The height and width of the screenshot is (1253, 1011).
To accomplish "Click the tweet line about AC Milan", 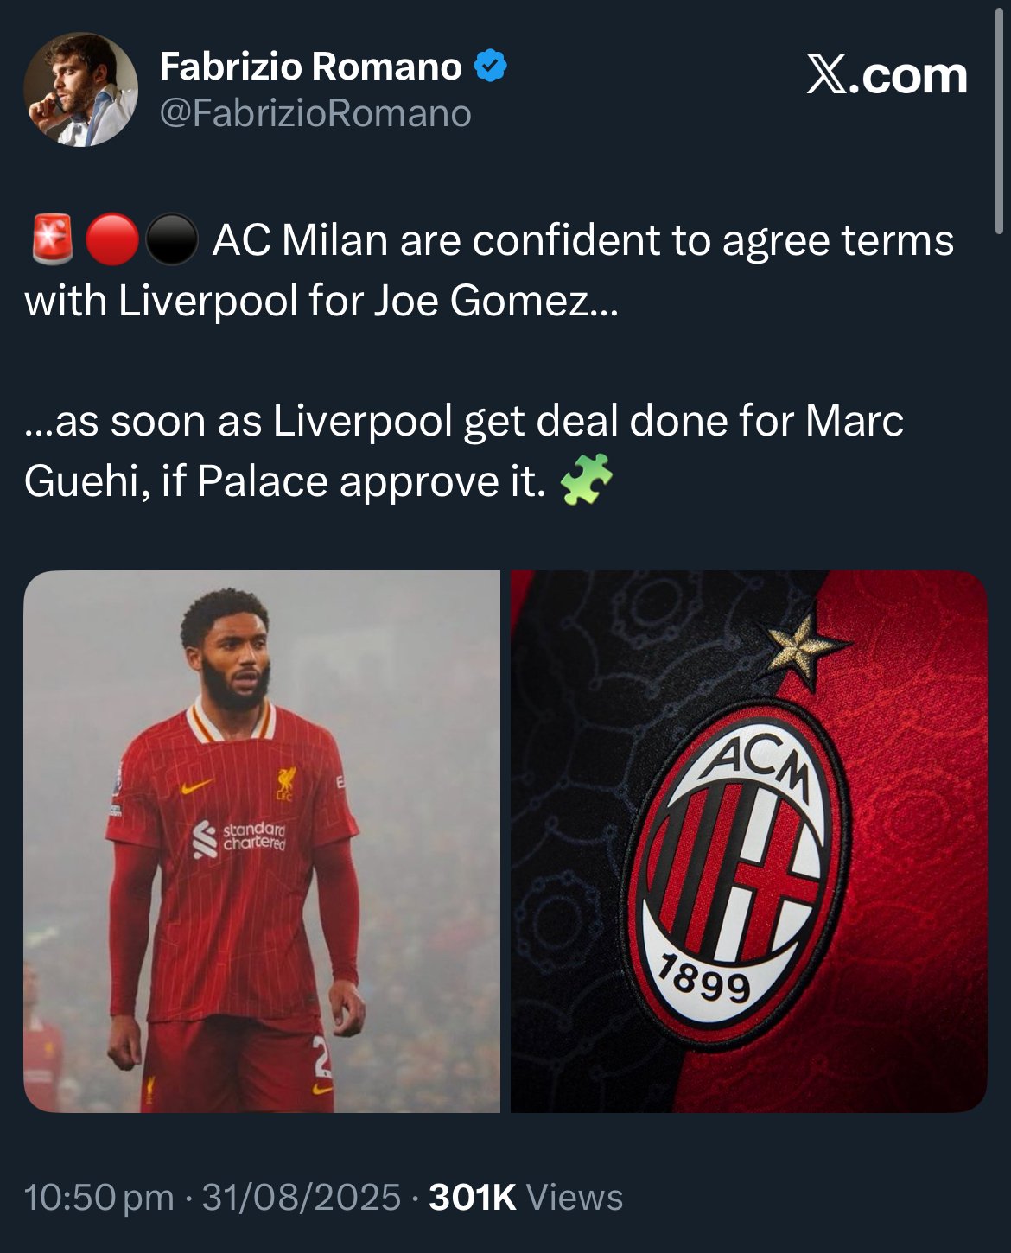I will click(489, 270).
